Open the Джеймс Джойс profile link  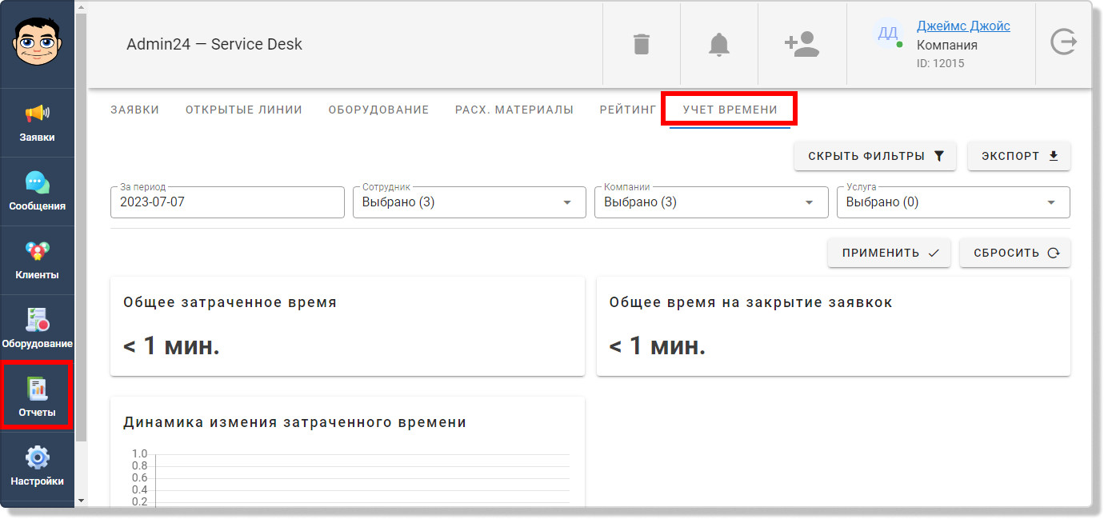(962, 26)
